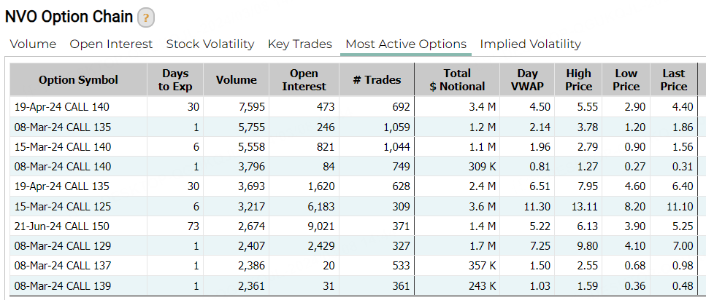The width and height of the screenshot is (706, 300).
Task: Open the Implied Volatility tab
Action: 530,44
